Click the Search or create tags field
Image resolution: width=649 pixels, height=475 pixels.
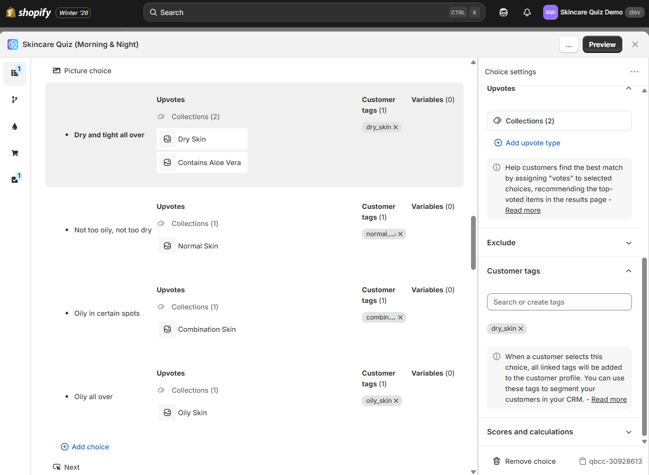(x=559, y=302)
